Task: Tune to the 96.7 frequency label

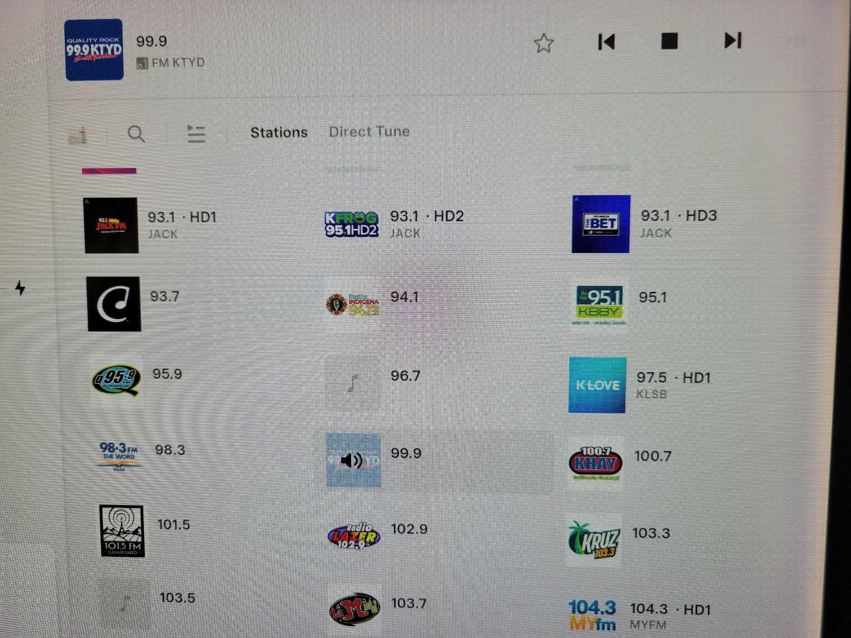Action: (x=405, y=376)
